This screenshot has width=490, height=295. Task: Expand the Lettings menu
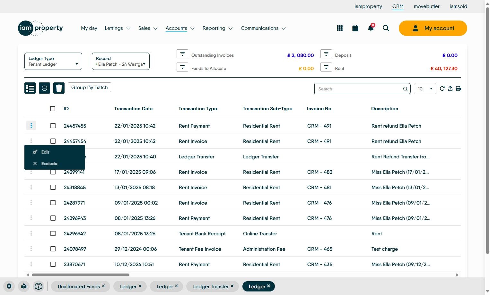[118, 28]
